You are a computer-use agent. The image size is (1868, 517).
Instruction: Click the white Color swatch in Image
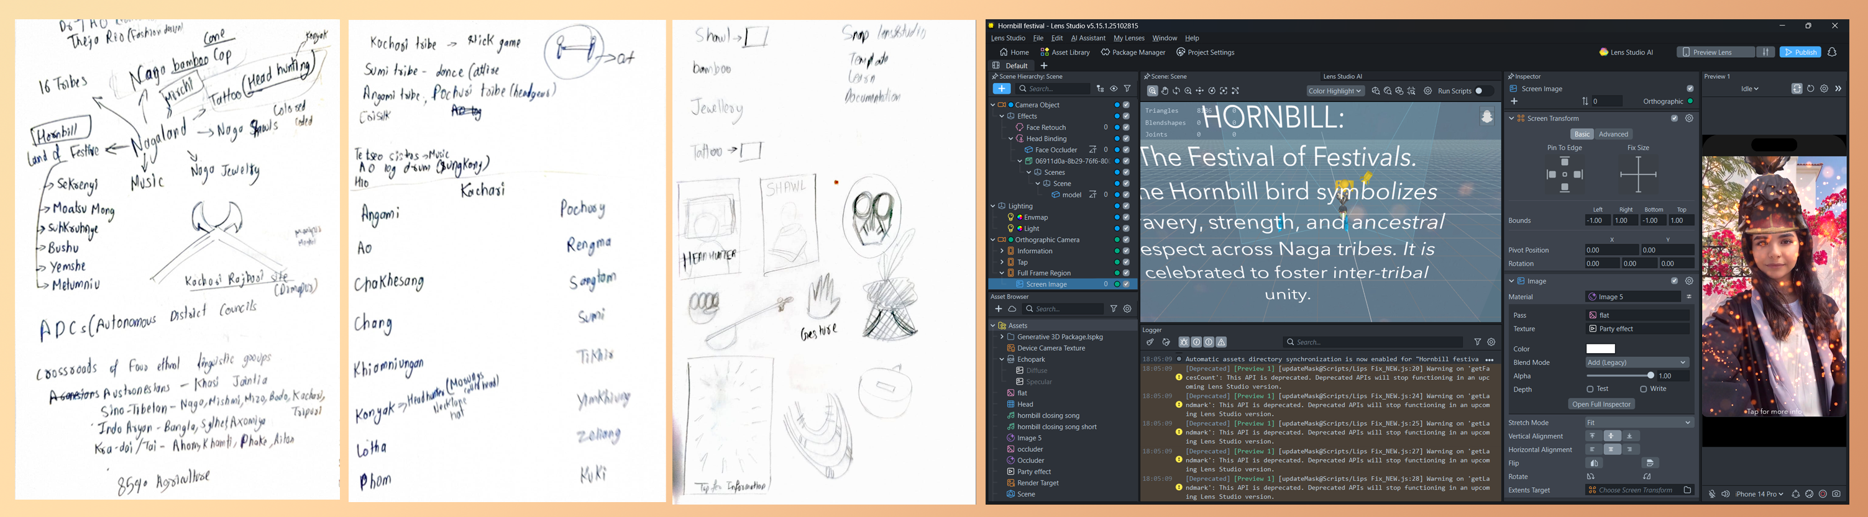click(x=1600, y=349)
